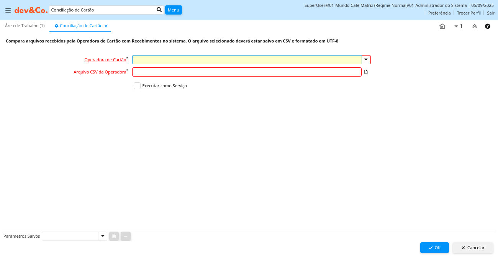This screenshot has width=498, height=258.
Task: Click the remove saved parameter minus icon
Action: point(126,236)
